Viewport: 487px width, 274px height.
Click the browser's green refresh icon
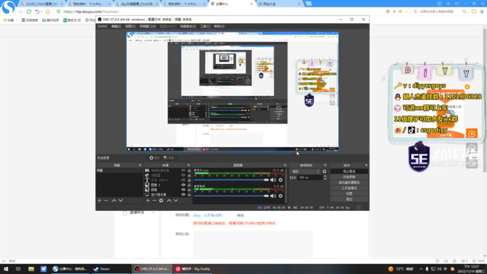(29, 12)
